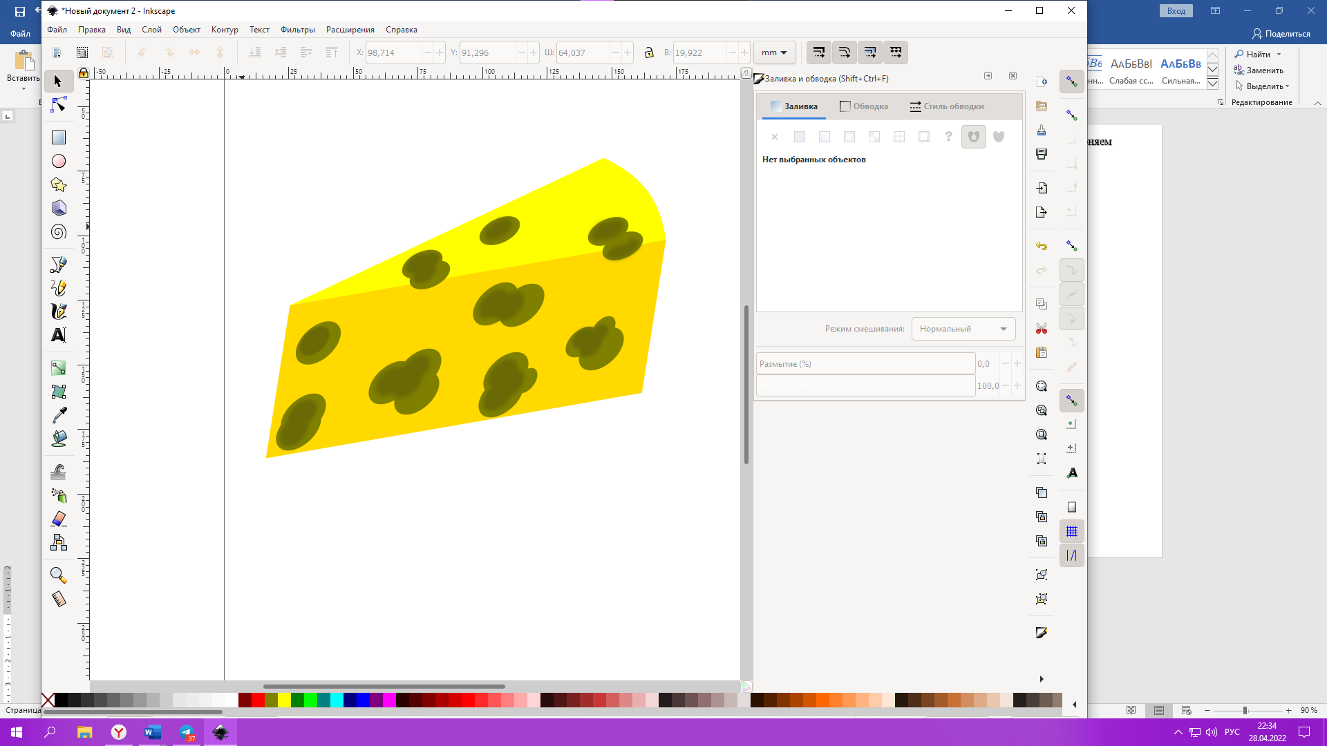Open the Объект menu
Image resolution: width=1327 pixels, height=746 pixels.
(x=187, y=30)
